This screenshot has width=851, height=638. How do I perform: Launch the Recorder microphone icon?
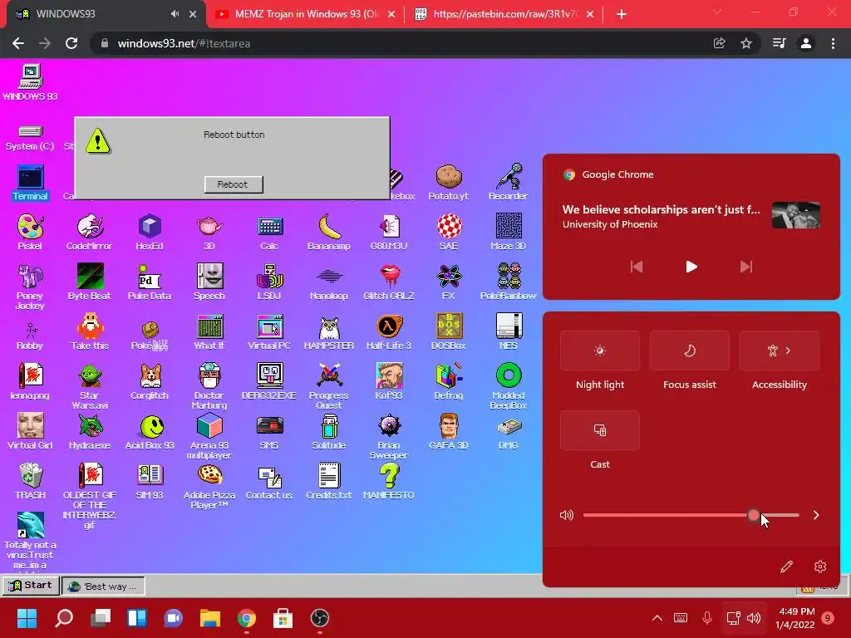coord(509,182)
